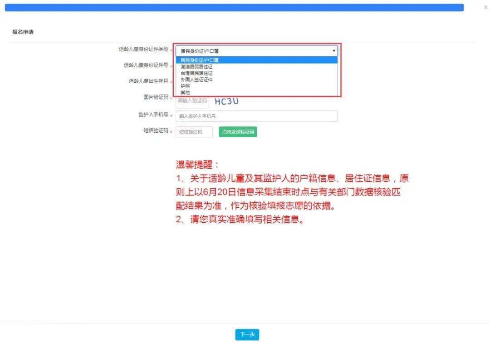
Task: Close the dialog with the top-right X
Action: (485, 7)
